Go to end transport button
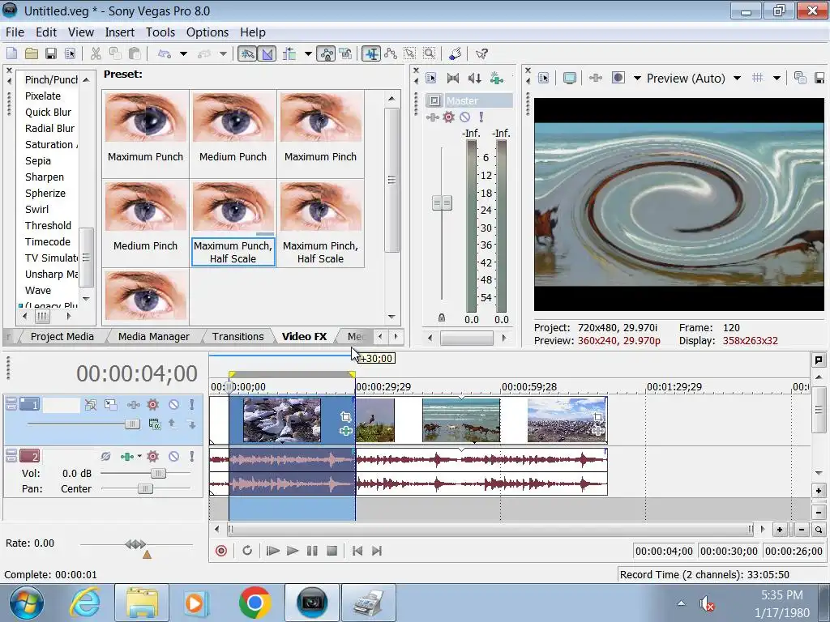The width and height of the screenshot is (830, 622). point(377,551)
